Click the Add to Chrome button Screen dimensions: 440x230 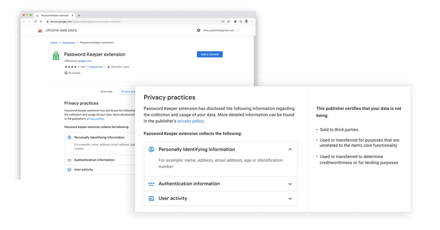tap(209, 54)
